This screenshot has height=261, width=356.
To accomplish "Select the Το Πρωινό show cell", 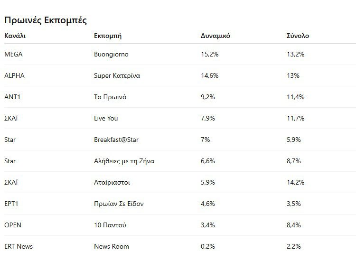I will (110, 97).
